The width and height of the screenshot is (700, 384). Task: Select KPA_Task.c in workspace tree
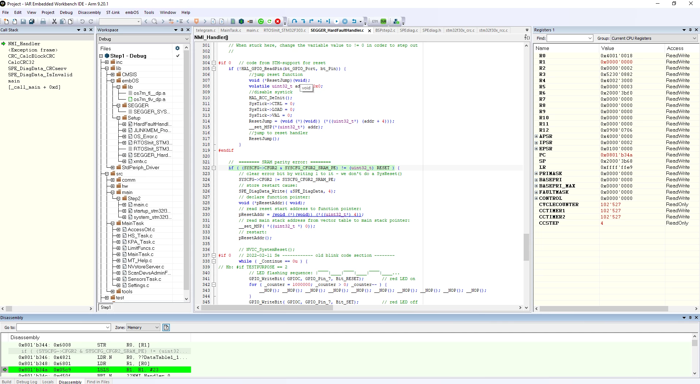click(141, 242)
